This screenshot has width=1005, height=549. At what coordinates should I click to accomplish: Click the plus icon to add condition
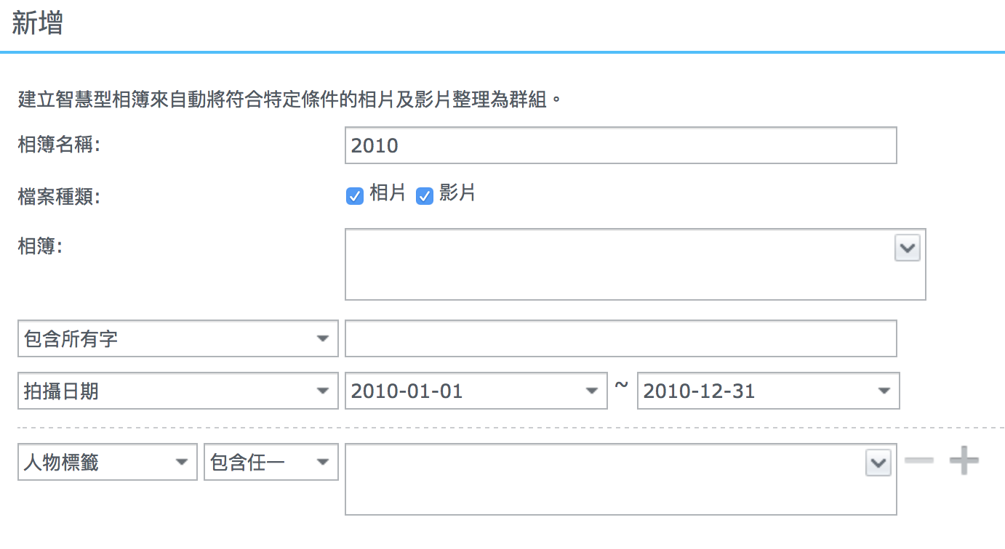(x=964, y=461)
